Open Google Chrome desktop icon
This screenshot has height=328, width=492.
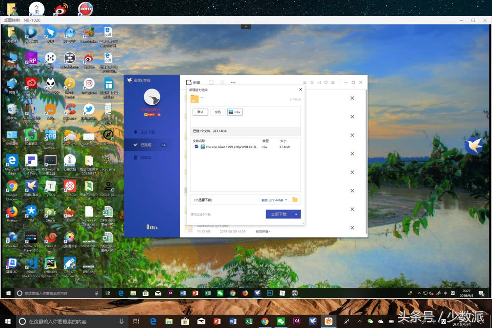click(12, 191)
